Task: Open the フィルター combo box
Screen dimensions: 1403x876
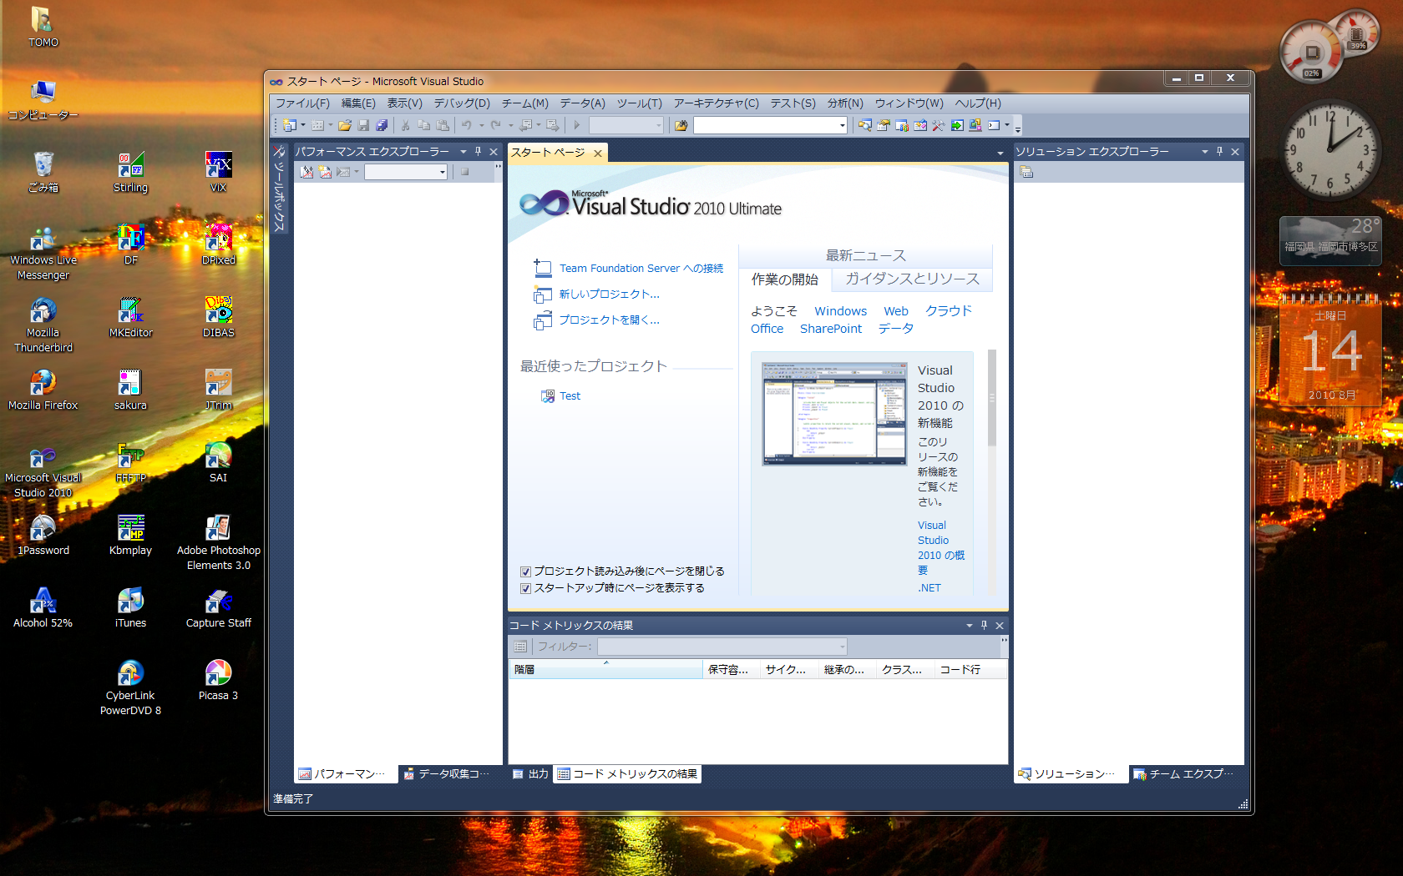Action: tap(722, 647)
